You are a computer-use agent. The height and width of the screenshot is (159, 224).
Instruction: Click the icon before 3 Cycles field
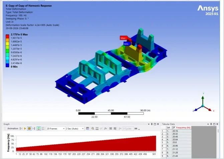(120, 128)
